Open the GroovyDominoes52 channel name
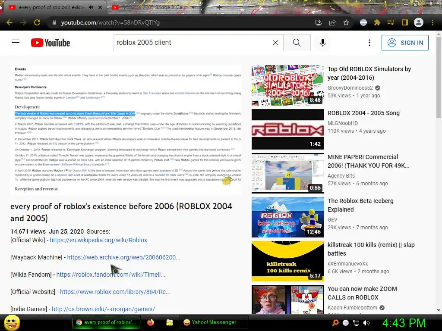Image resolution: width=442 pixels, height=331 pixels. [350, 88]
